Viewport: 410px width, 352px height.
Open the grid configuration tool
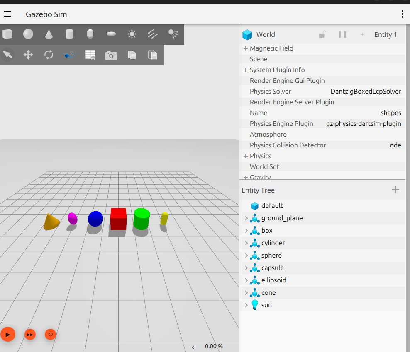pos(90,55)
